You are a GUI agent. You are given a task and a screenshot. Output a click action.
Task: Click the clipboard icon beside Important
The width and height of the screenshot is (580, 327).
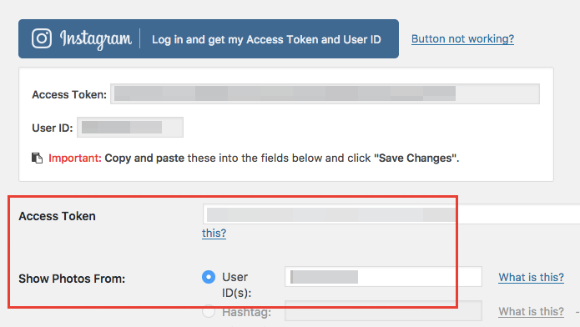[x=37, y=158]
